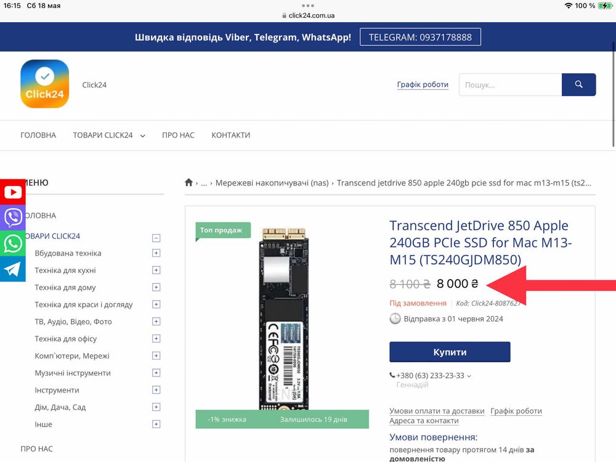Open the phone numbers dropdown chevron
Screen dimensions: 616x462
[x=469, y=376]
